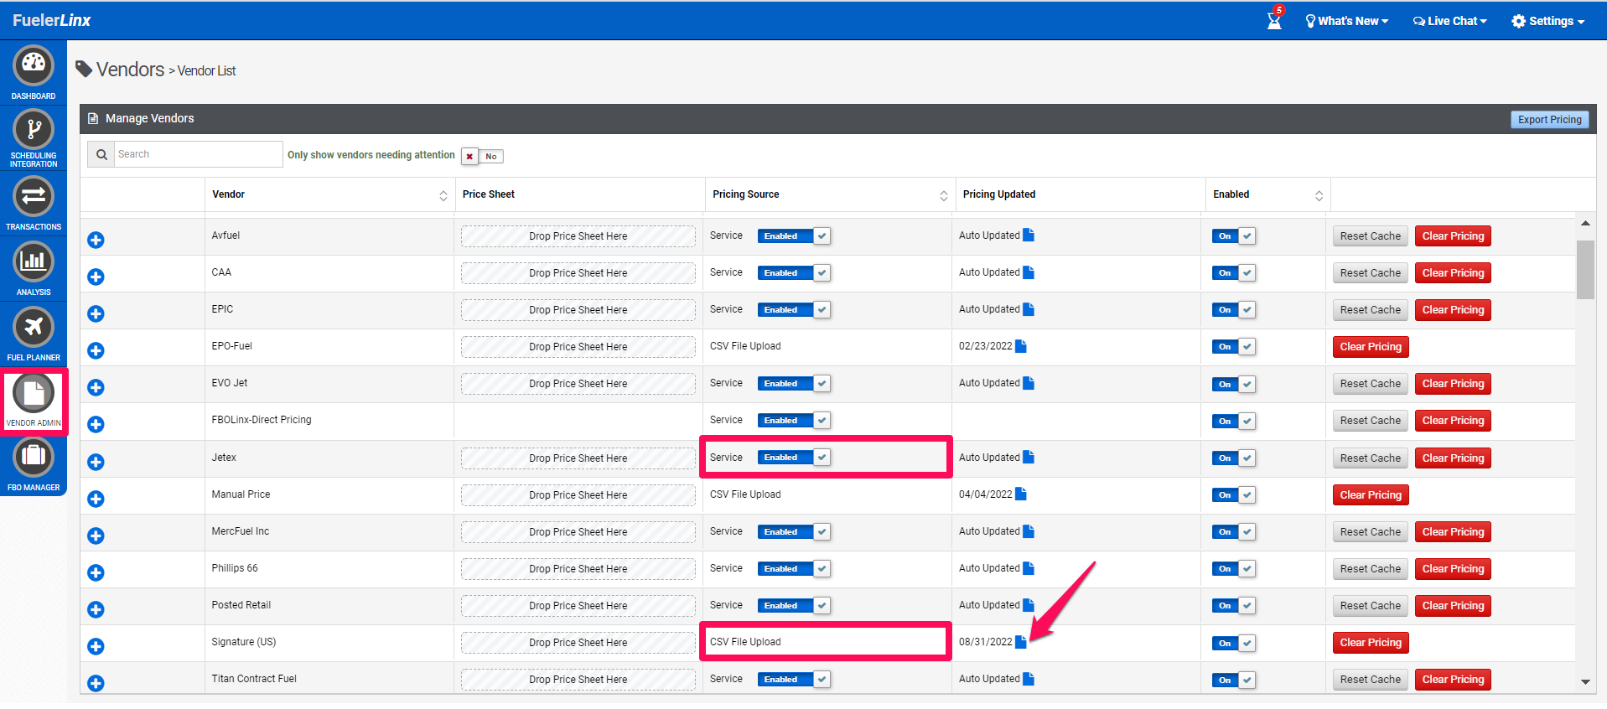The width and height of the screenshot is (1607, 709).
Task: Toggle 'Only show vendors needing attention' switch
Action: coord(482,157)
